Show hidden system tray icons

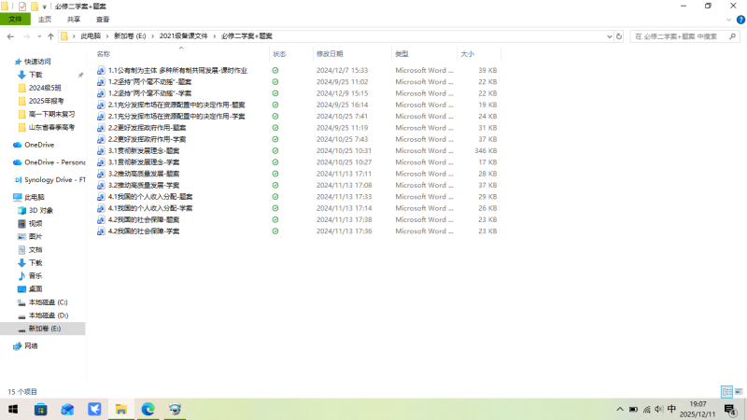point(619,409)
